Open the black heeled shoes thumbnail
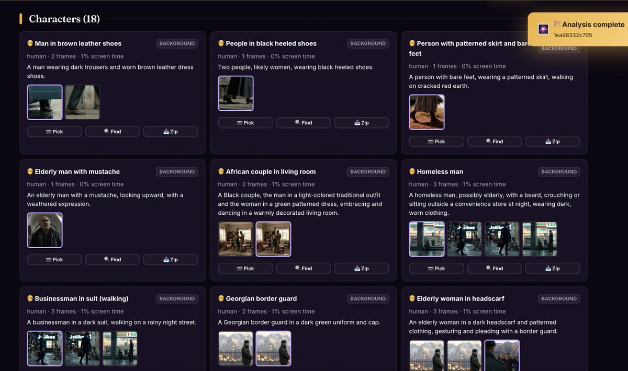The height and width of the screenshot is (371, 628). (x=236, y=94)
